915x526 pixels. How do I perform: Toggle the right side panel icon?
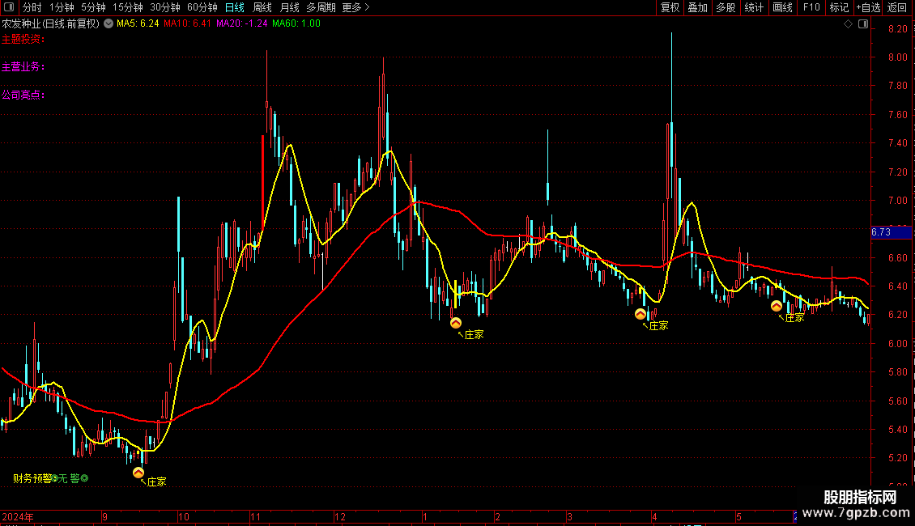pos(863,24)
